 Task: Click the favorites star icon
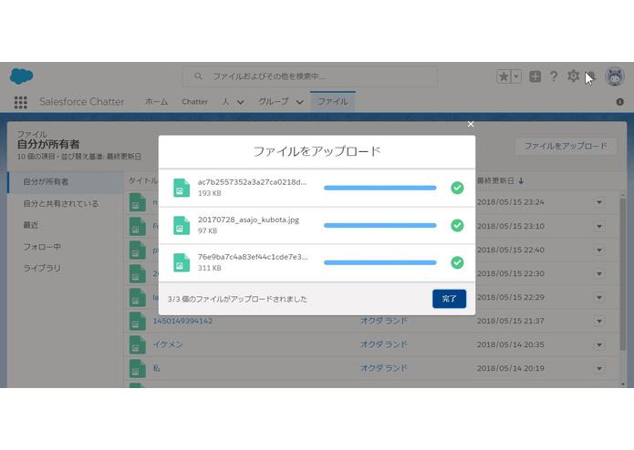point(504,77)
